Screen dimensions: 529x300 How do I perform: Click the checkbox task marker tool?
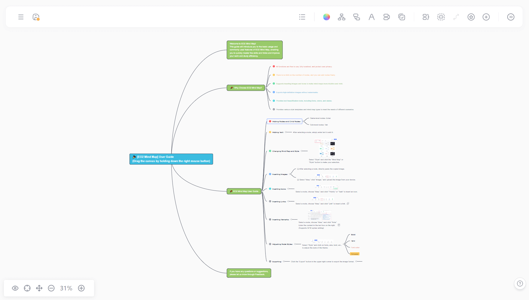(x=402, y=17)
